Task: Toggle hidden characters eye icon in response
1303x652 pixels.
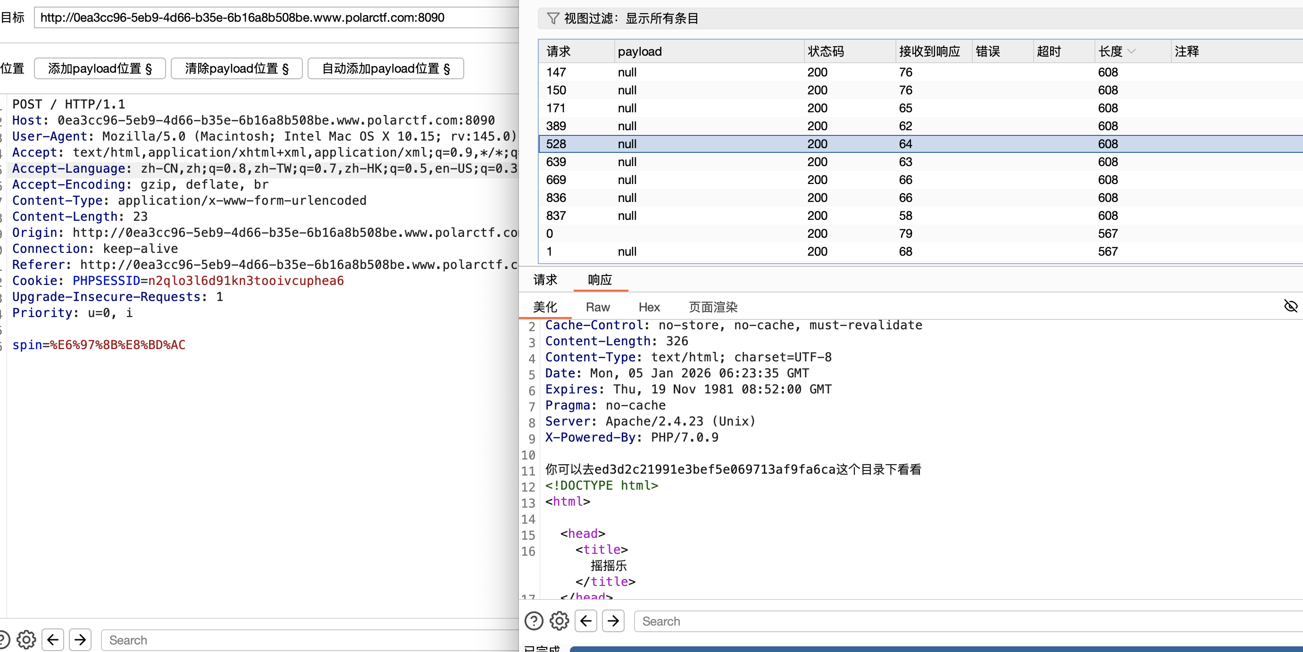Action: (x=1290, y=306)
